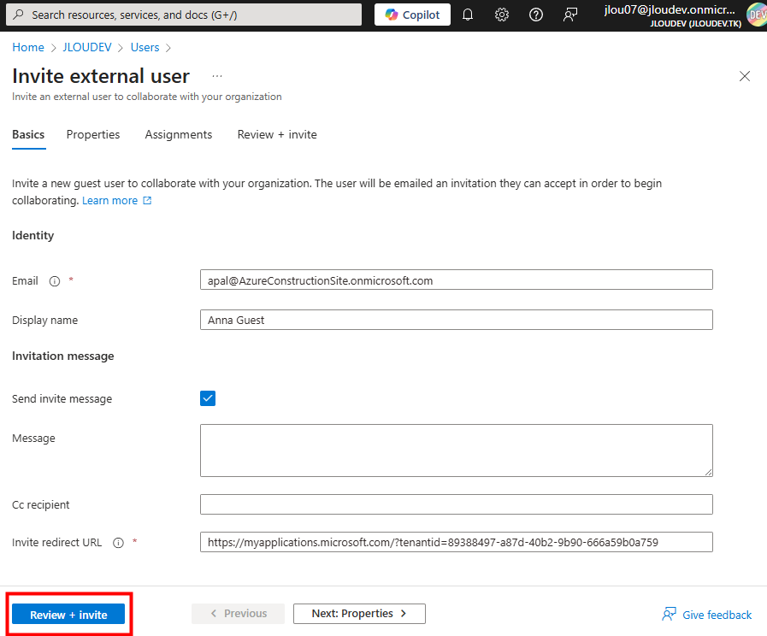The image size is (767, 636).
Task: Click the Next: Properties button
Action: pos(359,614)
